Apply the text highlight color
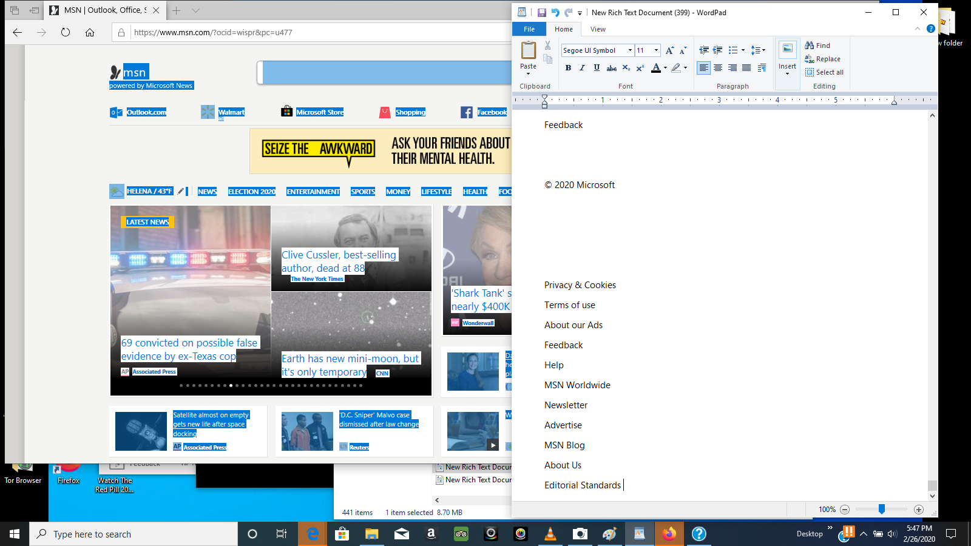This screenshot has height=546, width=971. tap(676, 68)
